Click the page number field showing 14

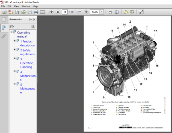coord(65,12)
